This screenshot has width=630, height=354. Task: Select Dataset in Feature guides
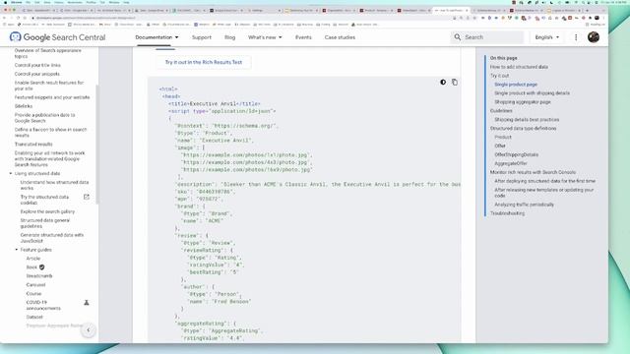click(x=34, y=317)
